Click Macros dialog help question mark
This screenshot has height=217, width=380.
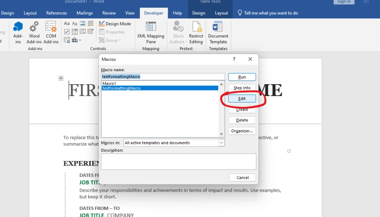click(x=234, y=59)
